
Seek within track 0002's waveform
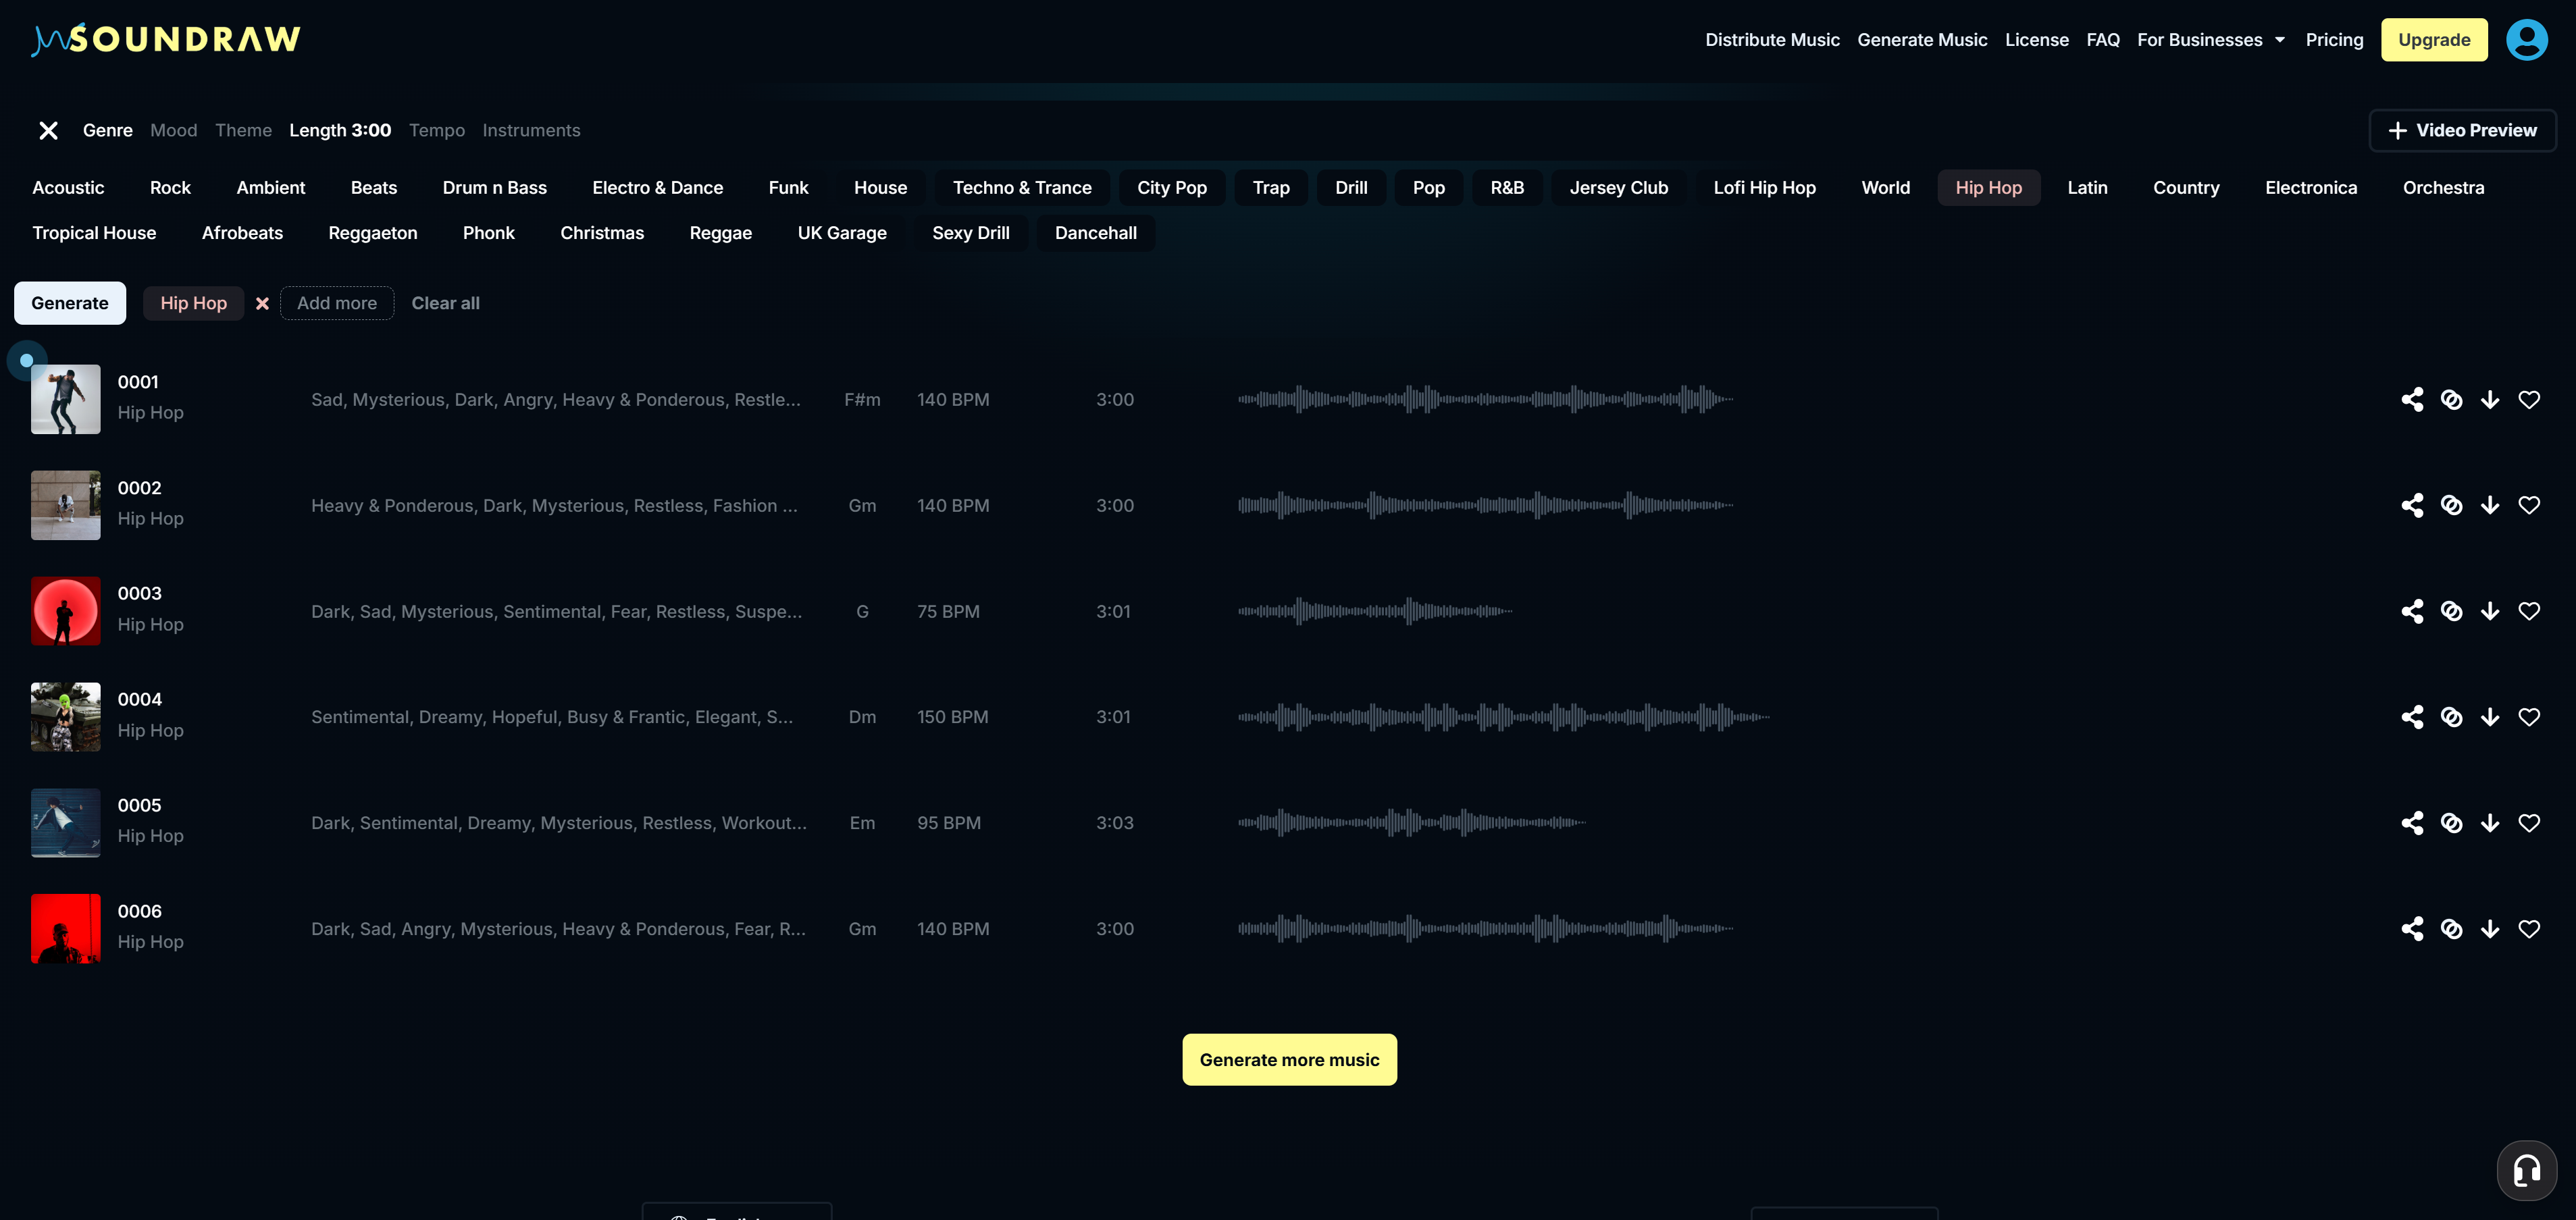pyautogui.click(x=1490, y=505)
